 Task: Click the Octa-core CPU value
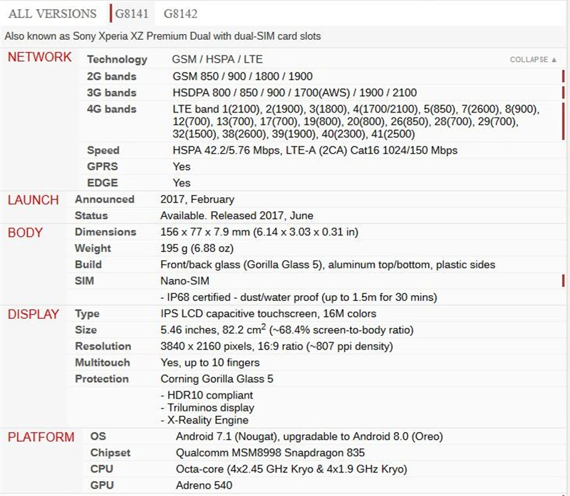291,469
